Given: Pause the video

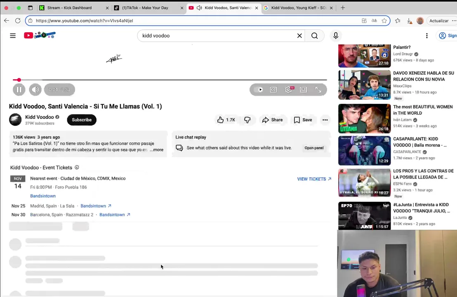Looking at the screenshot, I should [19, 90].
